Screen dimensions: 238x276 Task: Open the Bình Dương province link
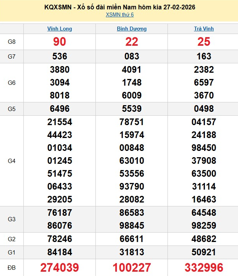tap(132, 29)
